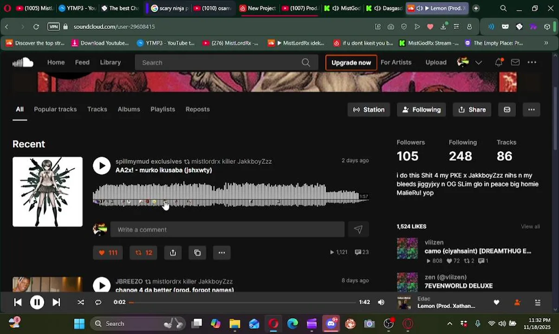Toggle repeat in the player
Image resolution: width=559 pixels, height=334 pixels.
(98, 302)
